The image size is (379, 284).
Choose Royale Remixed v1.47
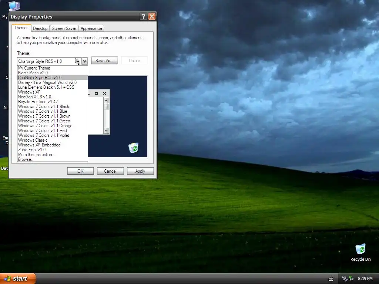click(53, 102)
